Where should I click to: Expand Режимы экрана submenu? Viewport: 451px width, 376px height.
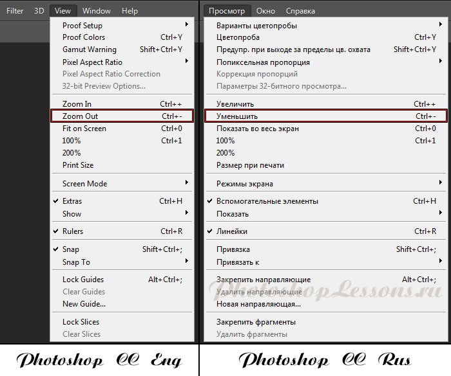[325, 183]
